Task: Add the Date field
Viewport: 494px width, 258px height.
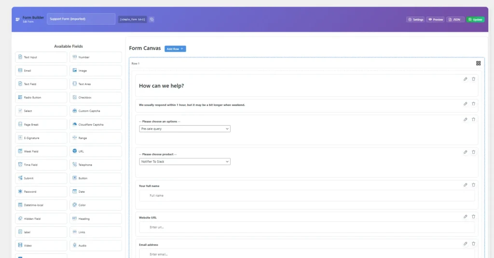Action: pos(96,192)
